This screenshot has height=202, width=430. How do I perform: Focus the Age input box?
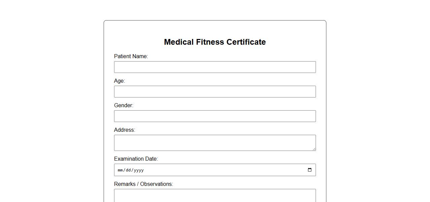coord(215,92)
